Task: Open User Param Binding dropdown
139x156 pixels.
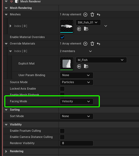Action: [77, 75]
